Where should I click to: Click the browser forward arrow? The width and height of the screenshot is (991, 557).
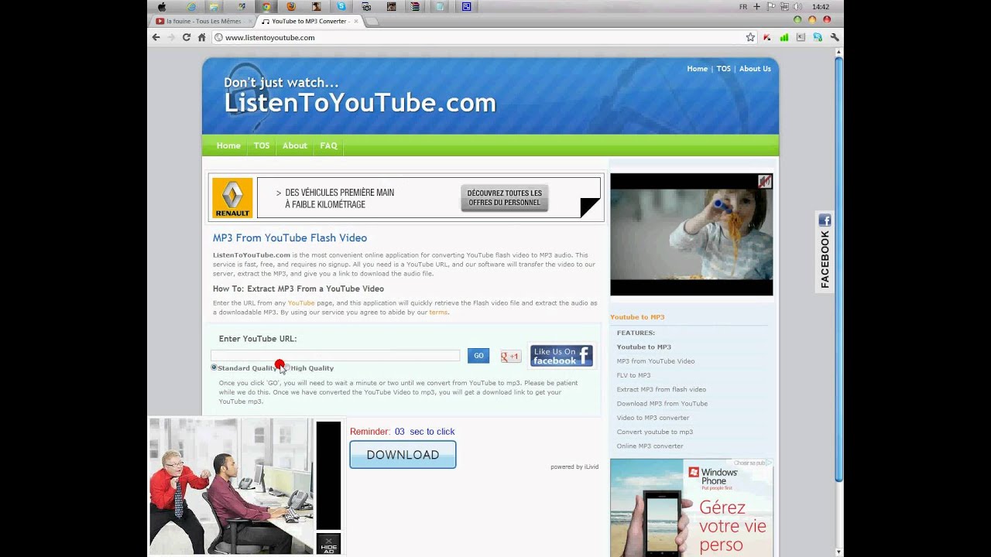pyautogui.click(x=171, y=37)
